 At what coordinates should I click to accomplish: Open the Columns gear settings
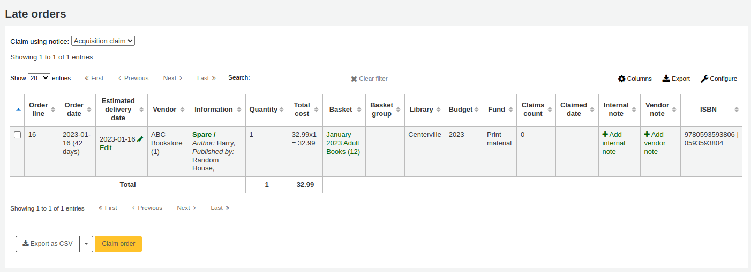coord(621,79)
